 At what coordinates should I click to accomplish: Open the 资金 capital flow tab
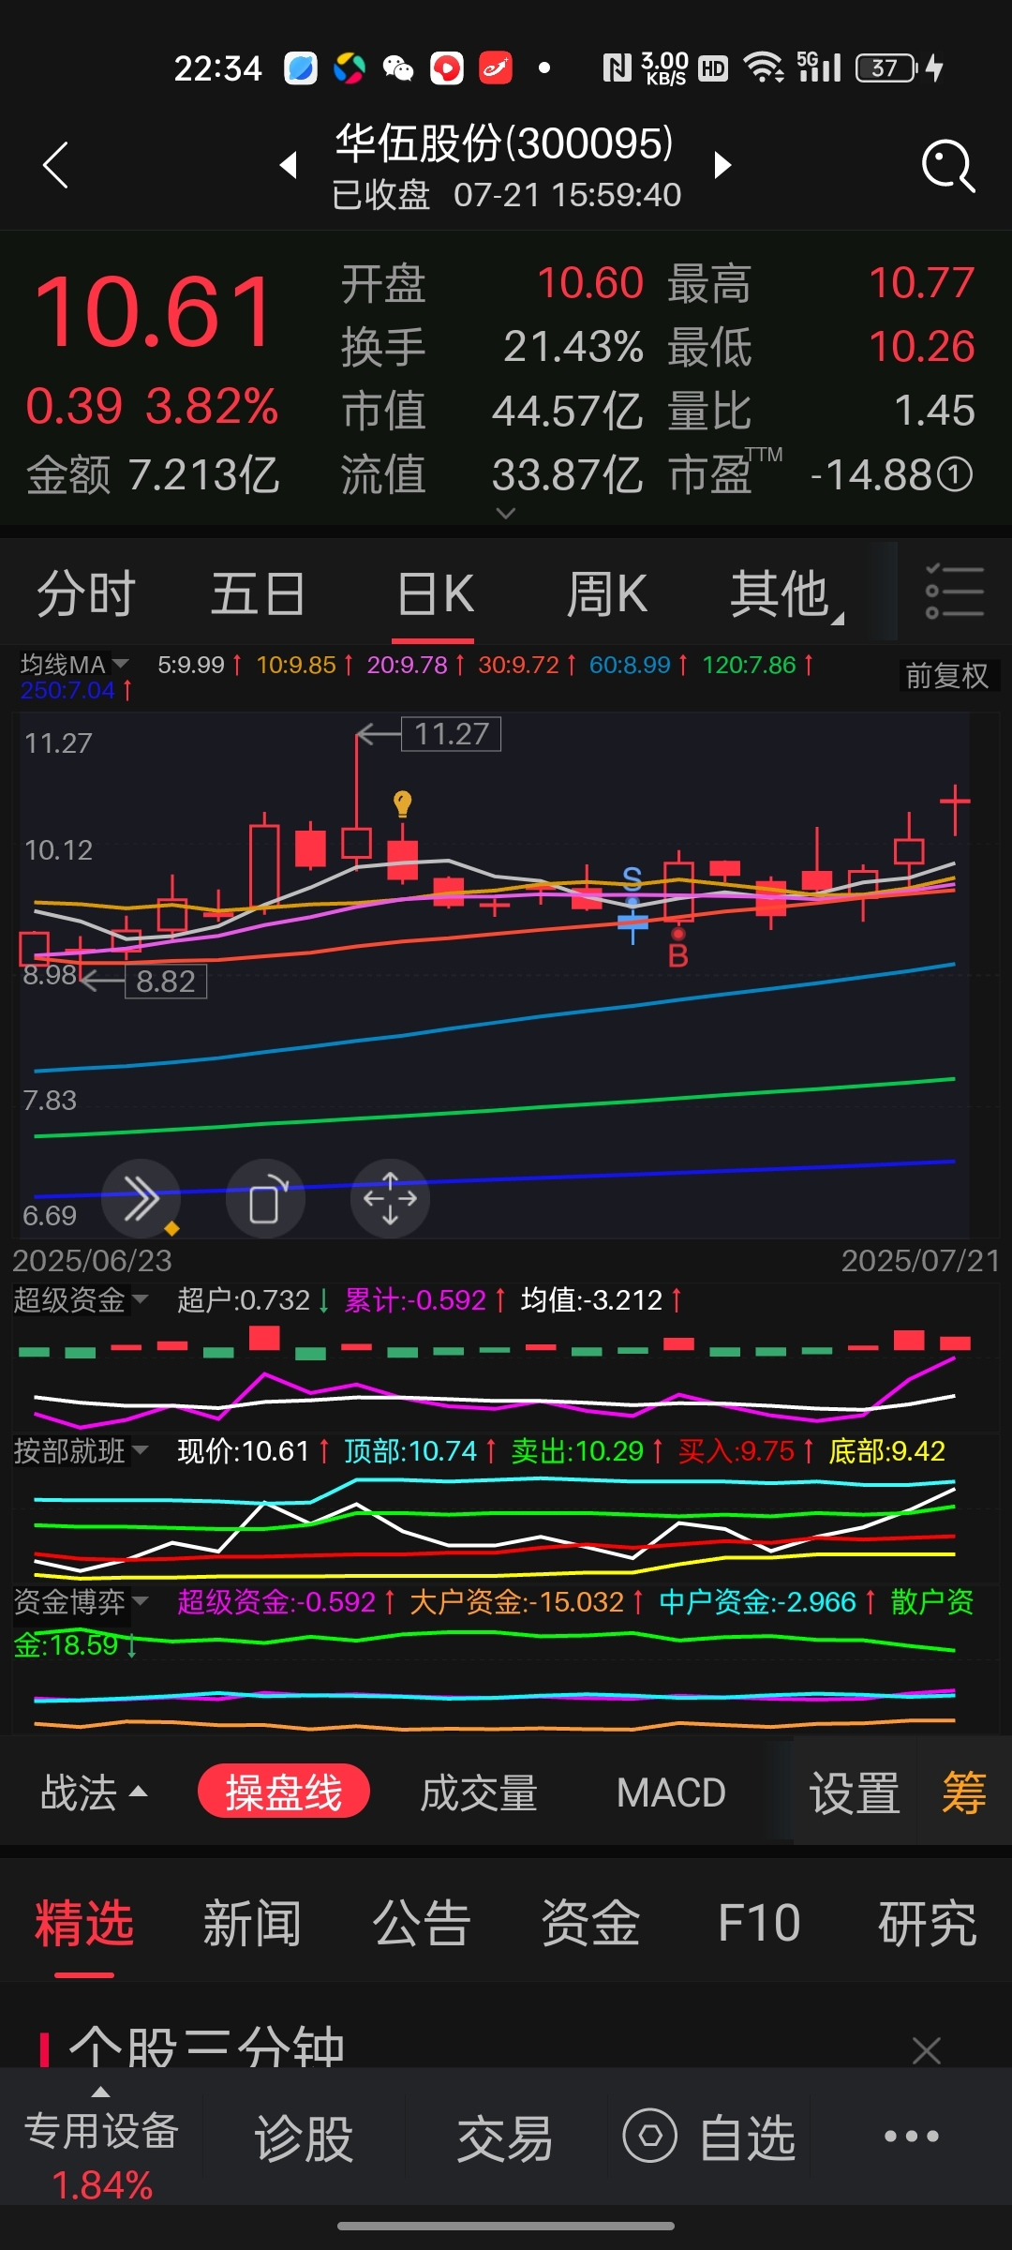[x=590, y=1924]
